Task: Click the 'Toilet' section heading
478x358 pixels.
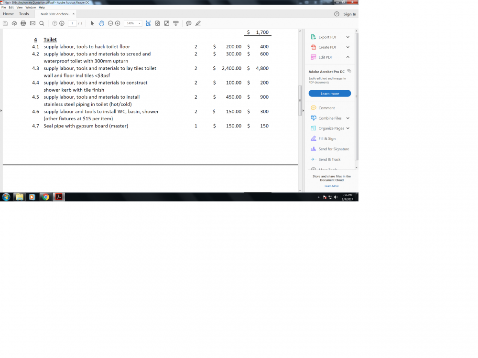Action: 50,40
